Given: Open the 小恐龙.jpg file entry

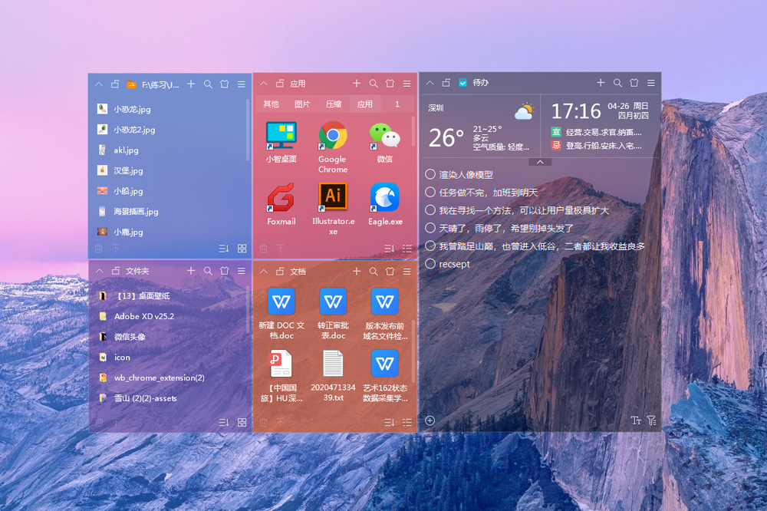Looking at the screenshot, I should (132, 109).
